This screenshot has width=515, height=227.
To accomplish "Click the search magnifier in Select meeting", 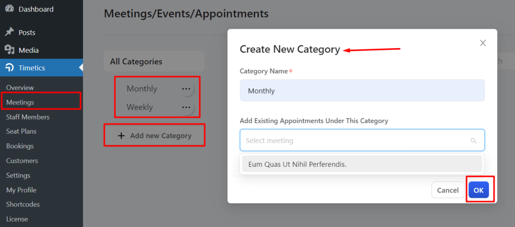I will coord(473,141).
